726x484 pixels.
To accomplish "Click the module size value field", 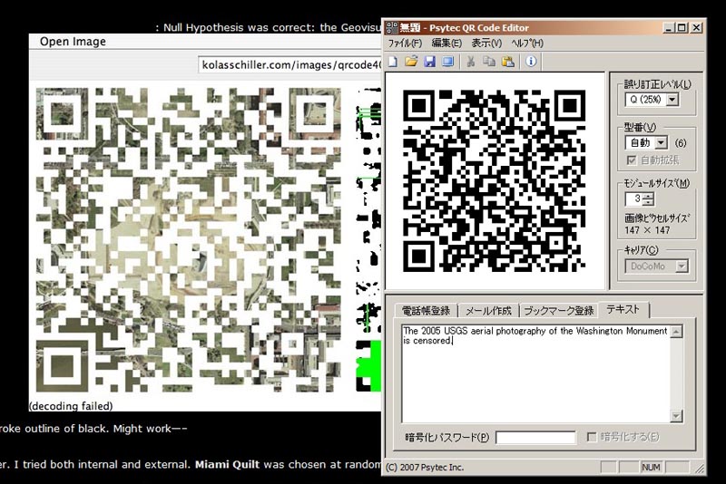I will tap(634, 199).
